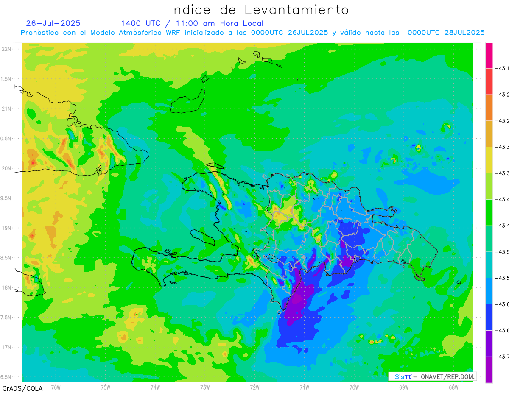Click the GrADS/COLA credit text

[x=20, y=388]
